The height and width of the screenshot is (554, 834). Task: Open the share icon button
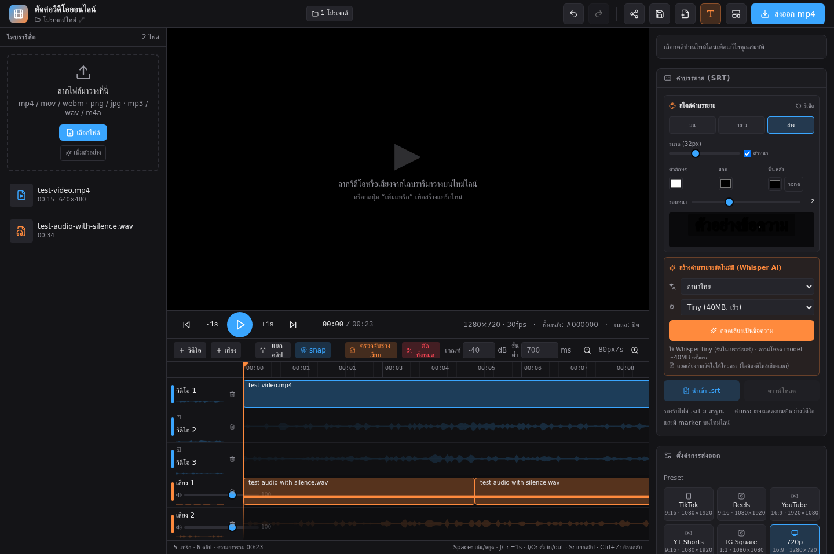point(634,14)
